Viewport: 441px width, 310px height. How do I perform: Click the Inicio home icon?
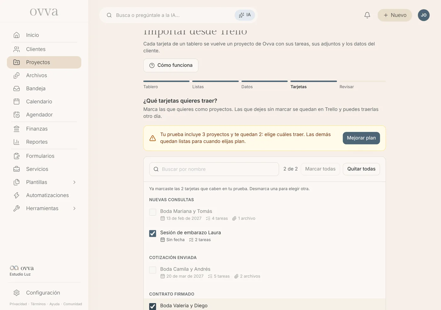click(17, 35)
